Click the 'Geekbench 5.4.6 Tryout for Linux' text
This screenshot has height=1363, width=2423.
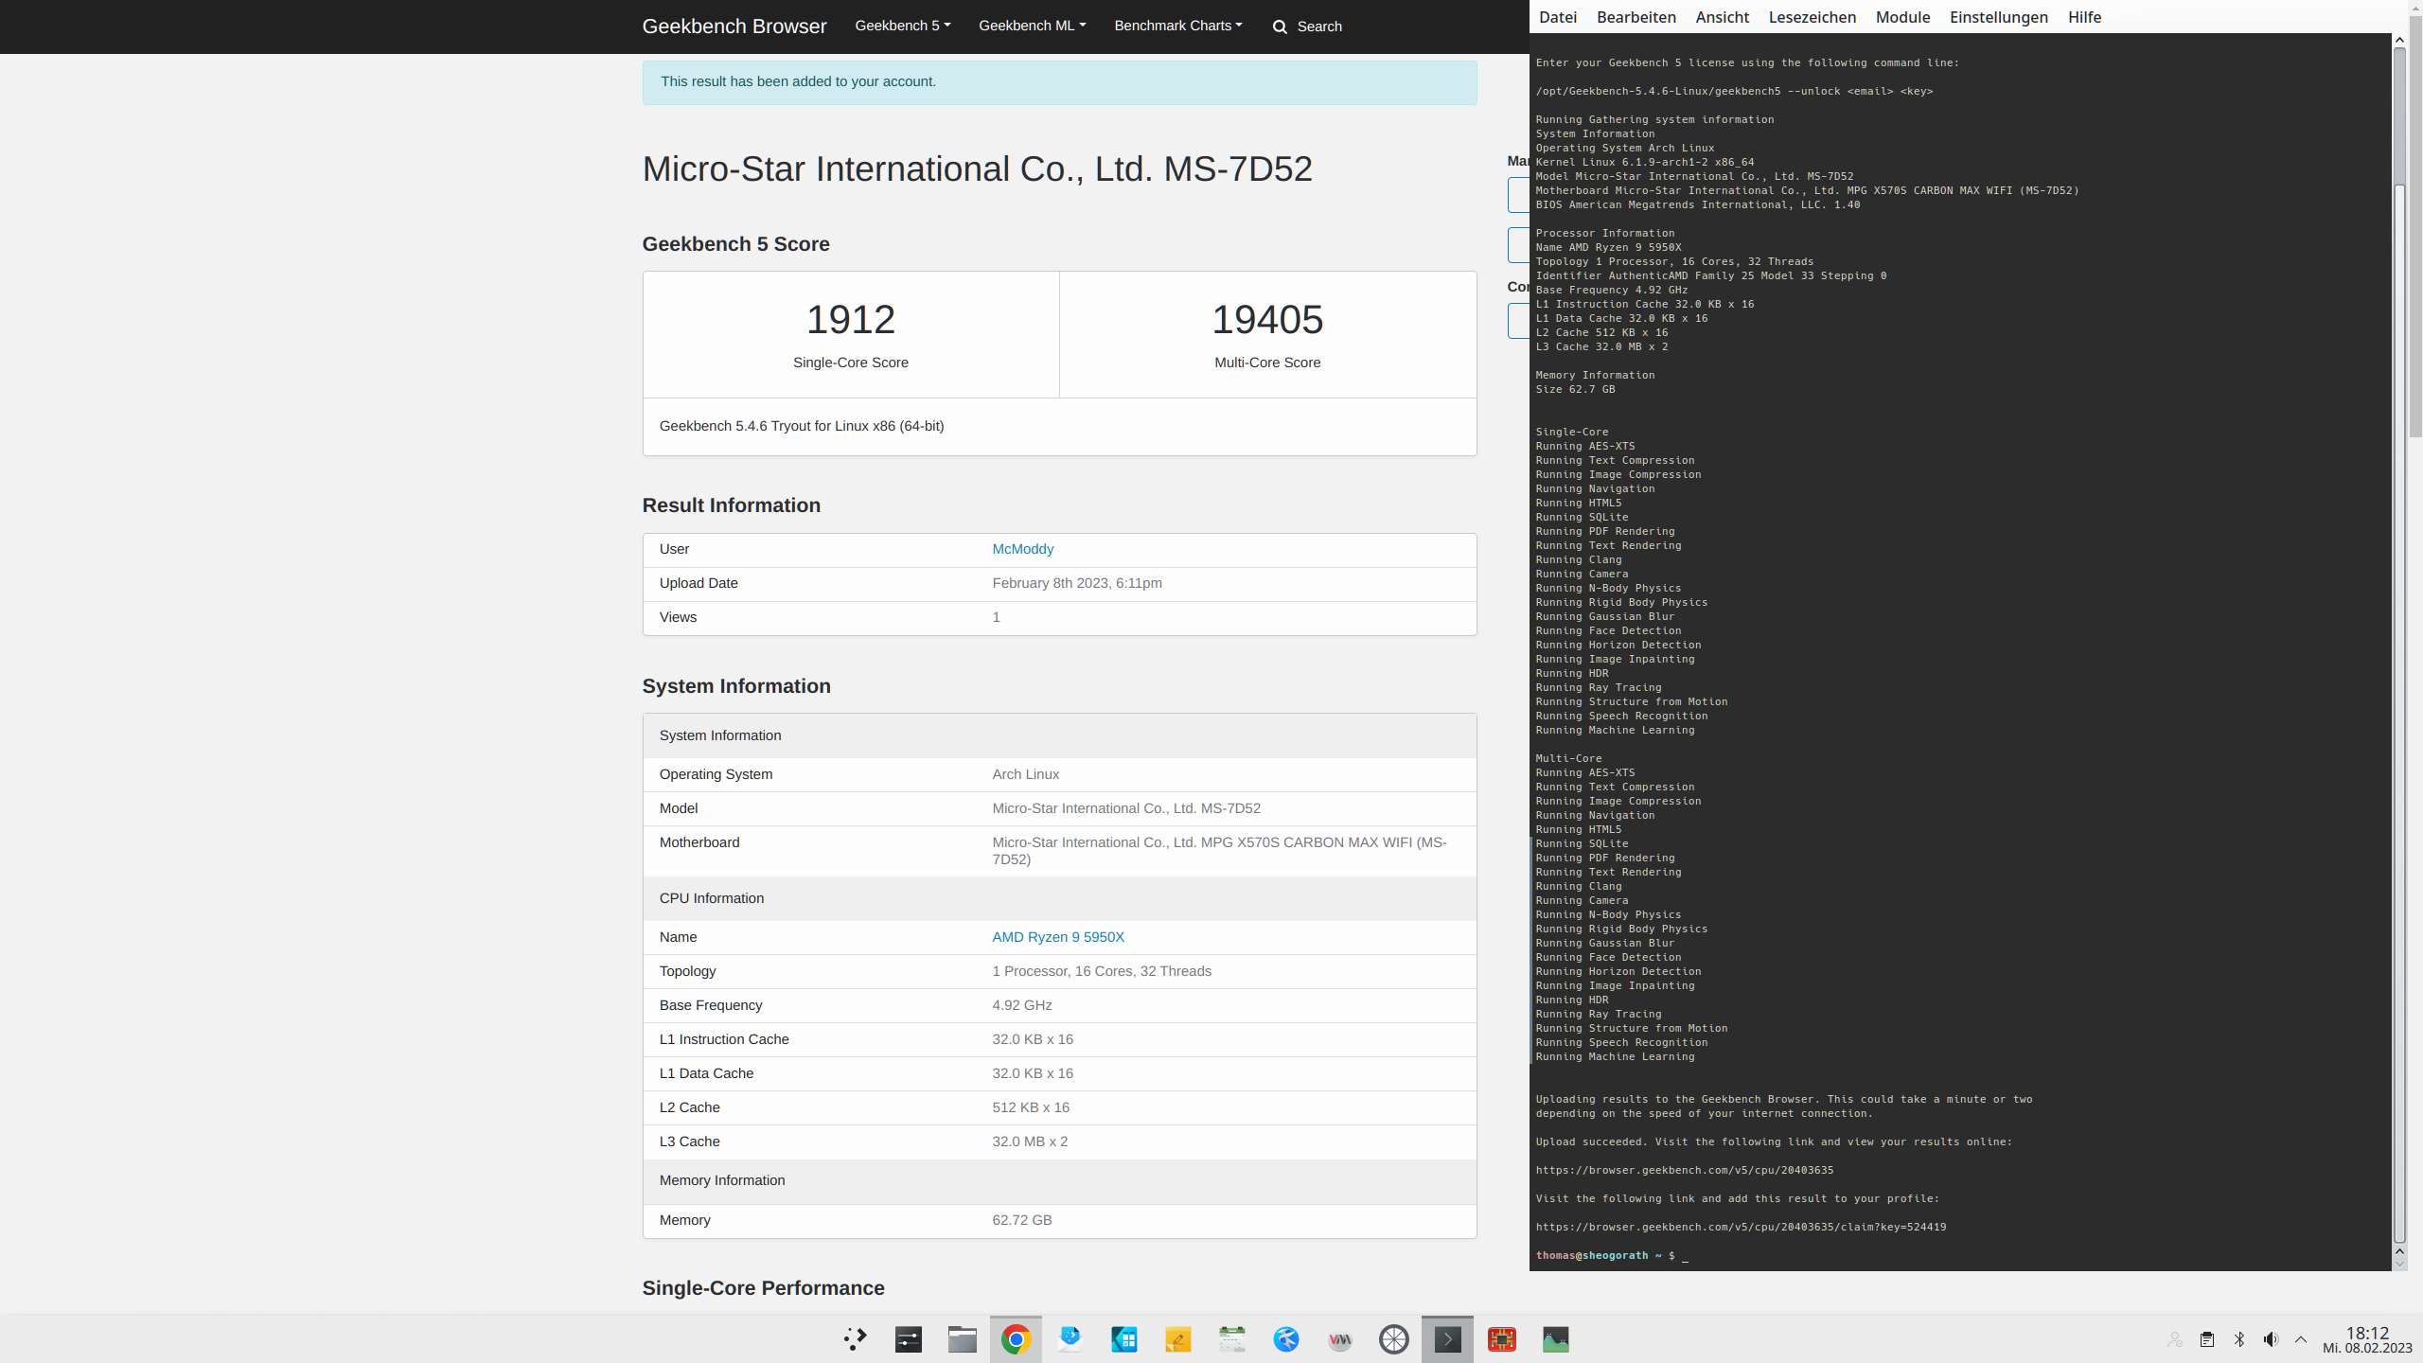(x=802, y=426)
